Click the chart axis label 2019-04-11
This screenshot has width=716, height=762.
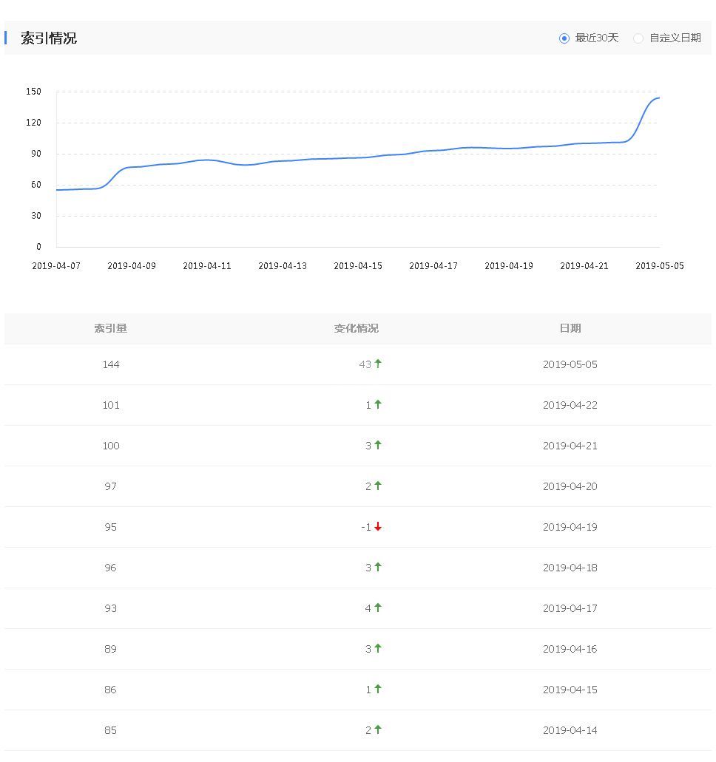(207, 266)
